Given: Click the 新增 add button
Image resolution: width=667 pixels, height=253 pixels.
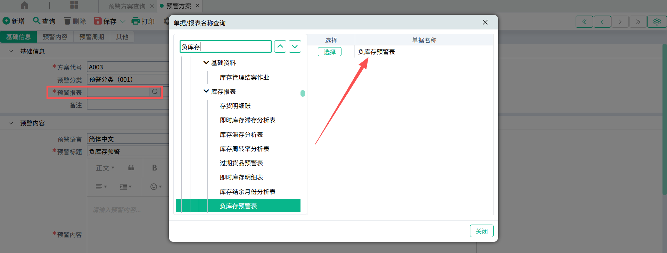Looking at the screenshot, I should (x=14, y=21).
